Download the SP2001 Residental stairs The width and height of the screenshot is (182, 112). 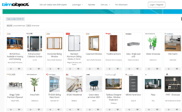click(x=70, y=110)
